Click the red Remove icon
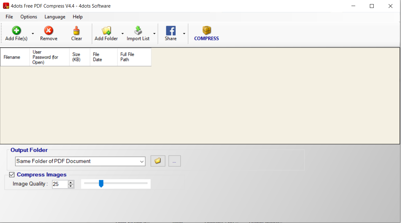The image size is (401, 223). (49, 31)
